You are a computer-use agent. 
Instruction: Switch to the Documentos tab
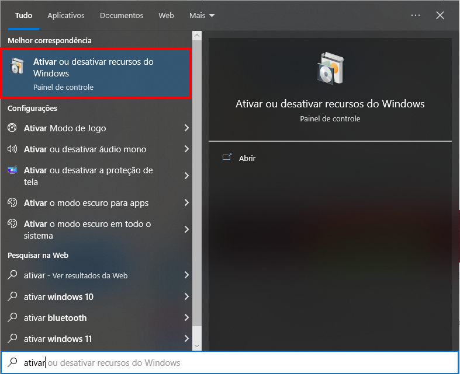coord(122,16)
